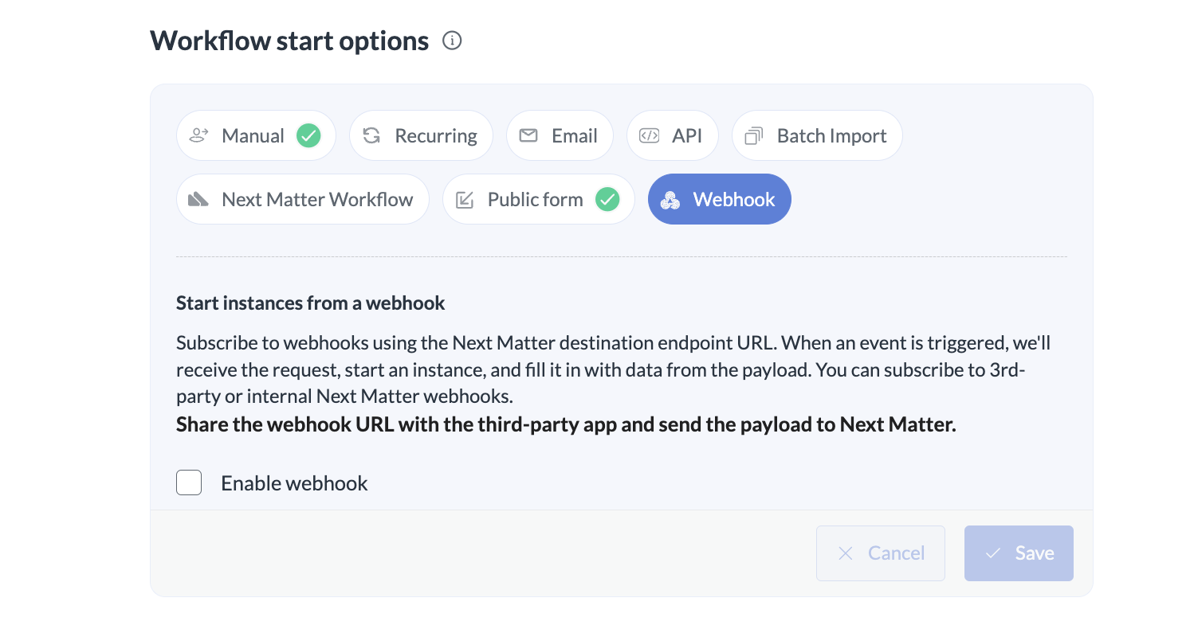The width and height of the screenshot is (1194, 629).
Task: Click the edit form icon on Public form
Action: [x=465, y=200]
